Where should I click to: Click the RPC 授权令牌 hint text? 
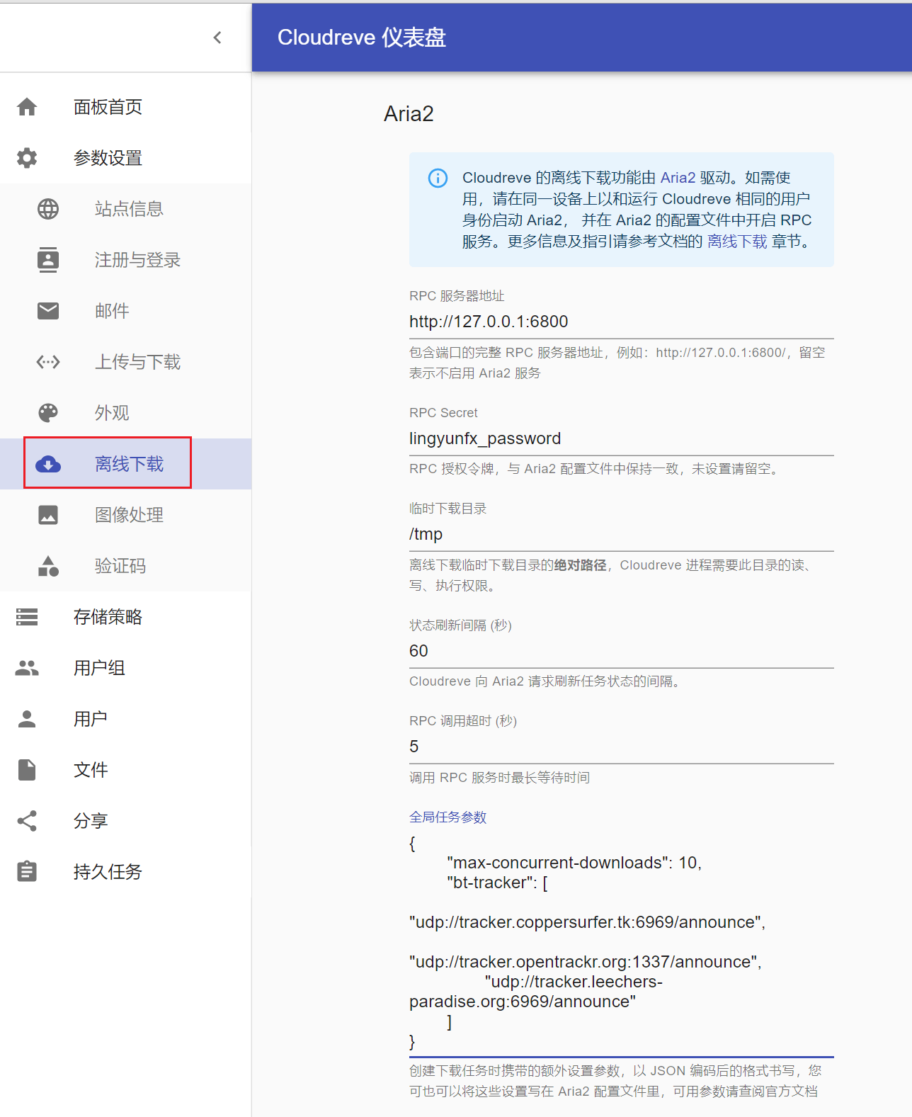(x=596, y=469)
